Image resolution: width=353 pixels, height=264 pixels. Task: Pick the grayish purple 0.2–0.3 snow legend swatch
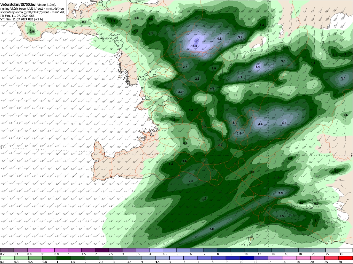(7, 250)
